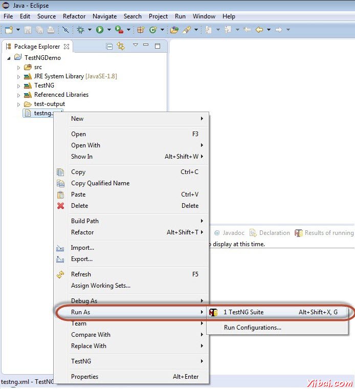Expand the test-output folder

[x=18, y=104]
